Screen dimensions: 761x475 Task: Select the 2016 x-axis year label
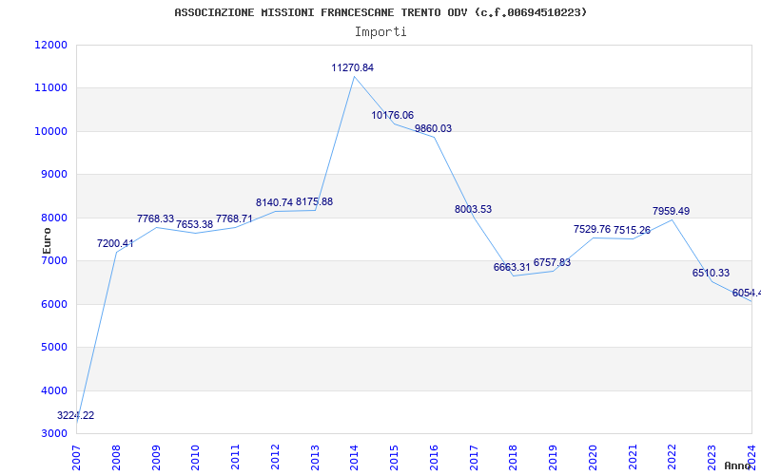coord(434,457)
